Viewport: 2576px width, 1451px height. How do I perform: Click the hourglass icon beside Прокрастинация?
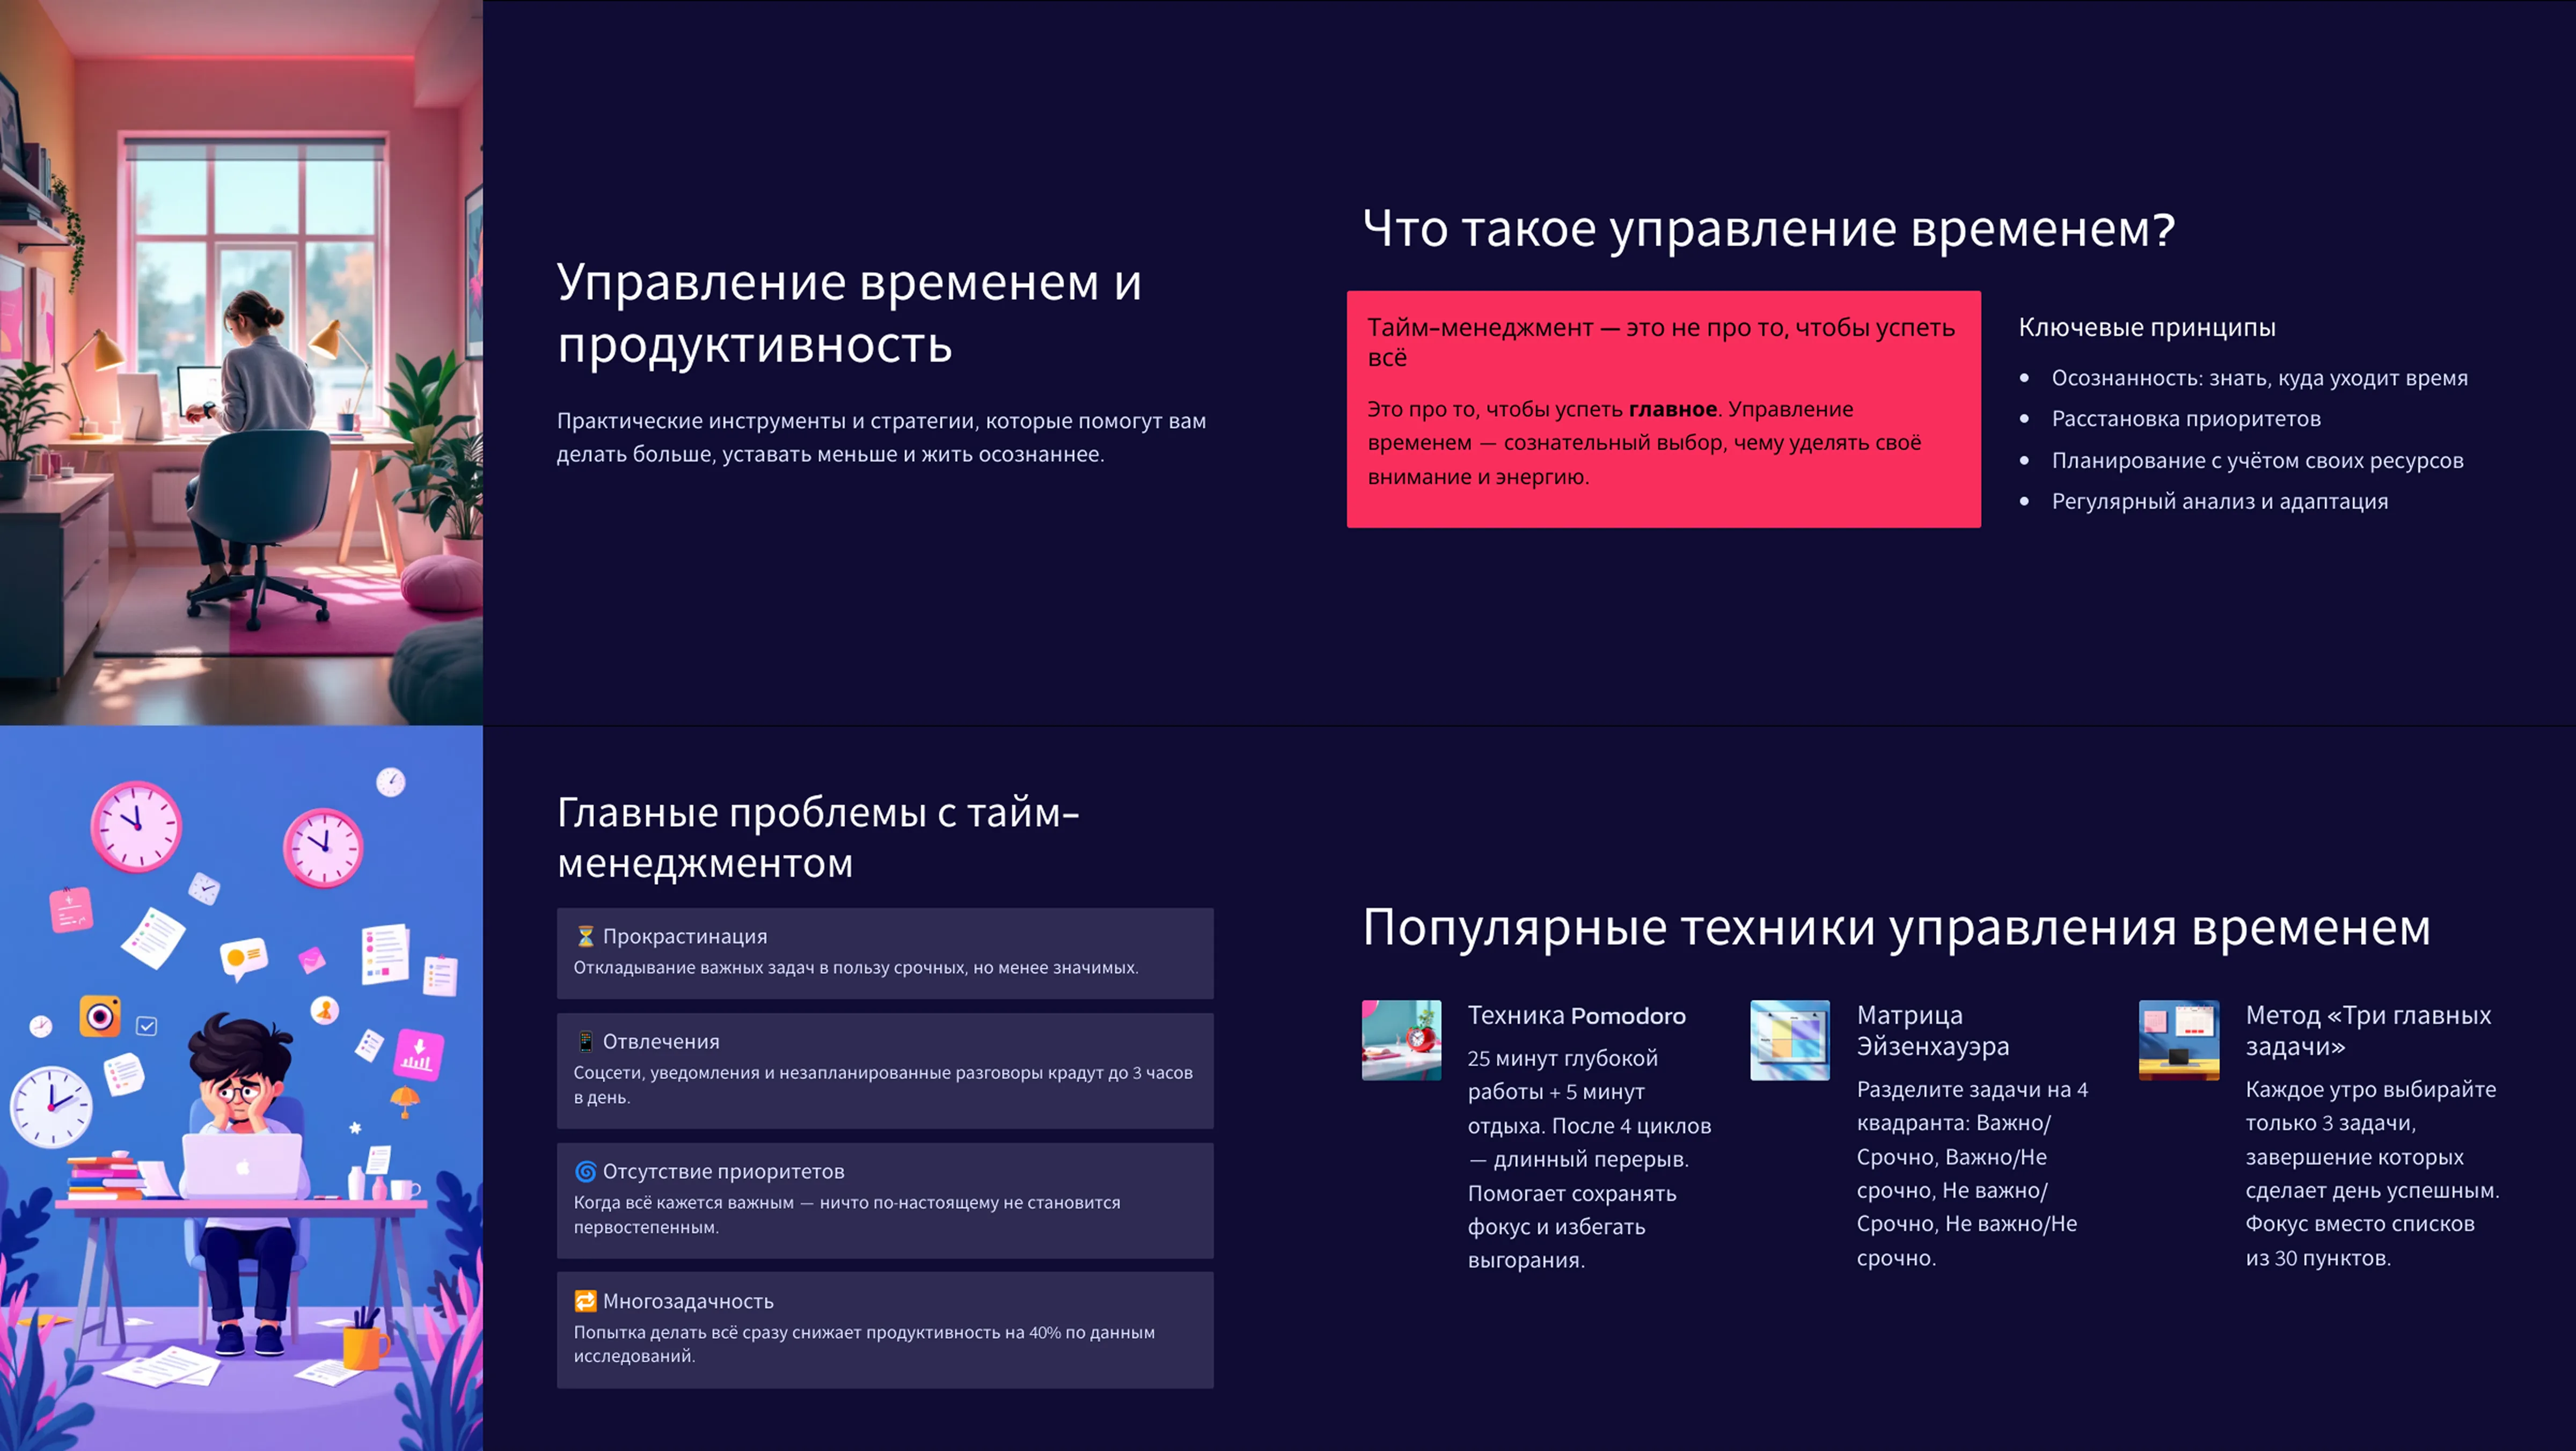[585, 936]
